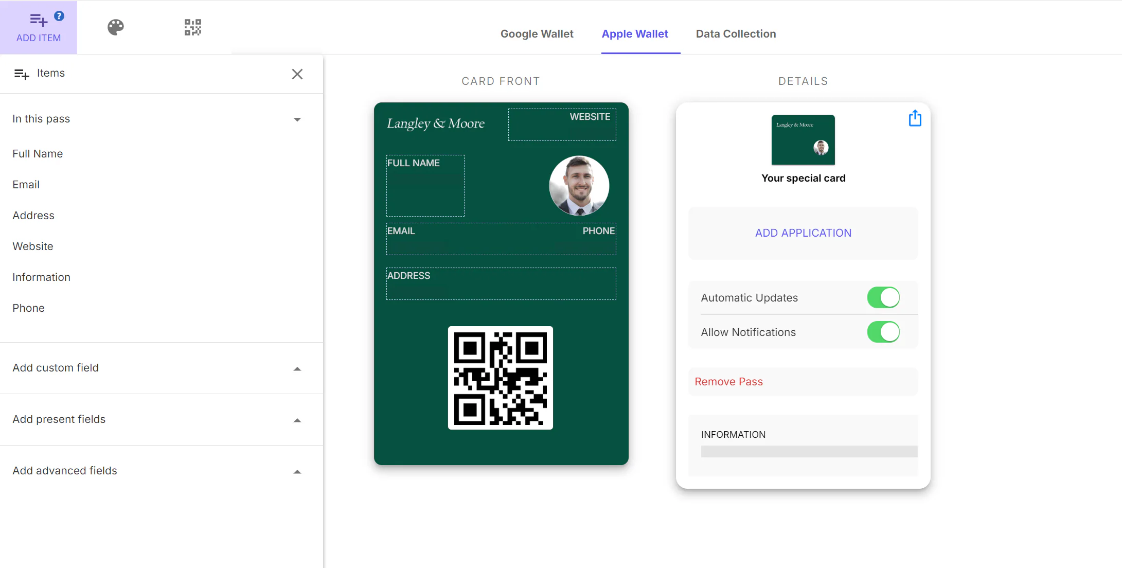Click the profile photo on the card front
The height and width of the screenshot is (568, 1122).
point(579,186)
